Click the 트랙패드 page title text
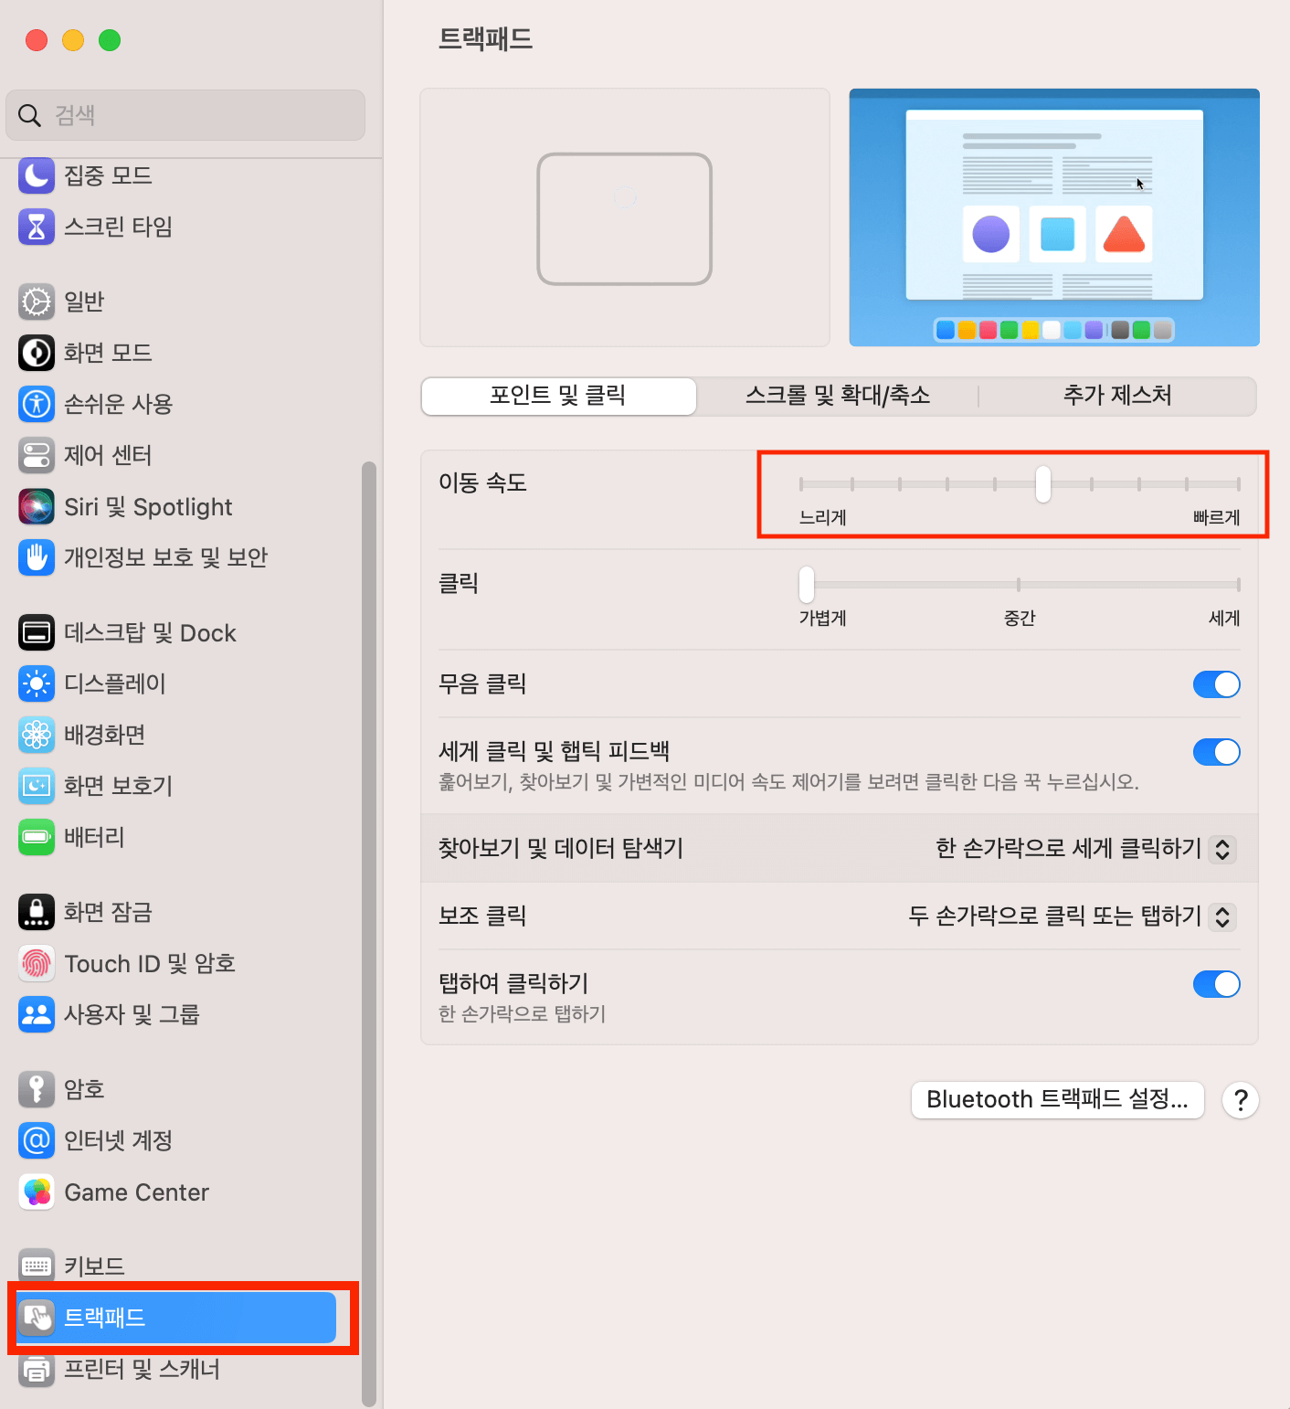Viewport: 1290px width, 1409px height. pos(485,39)
